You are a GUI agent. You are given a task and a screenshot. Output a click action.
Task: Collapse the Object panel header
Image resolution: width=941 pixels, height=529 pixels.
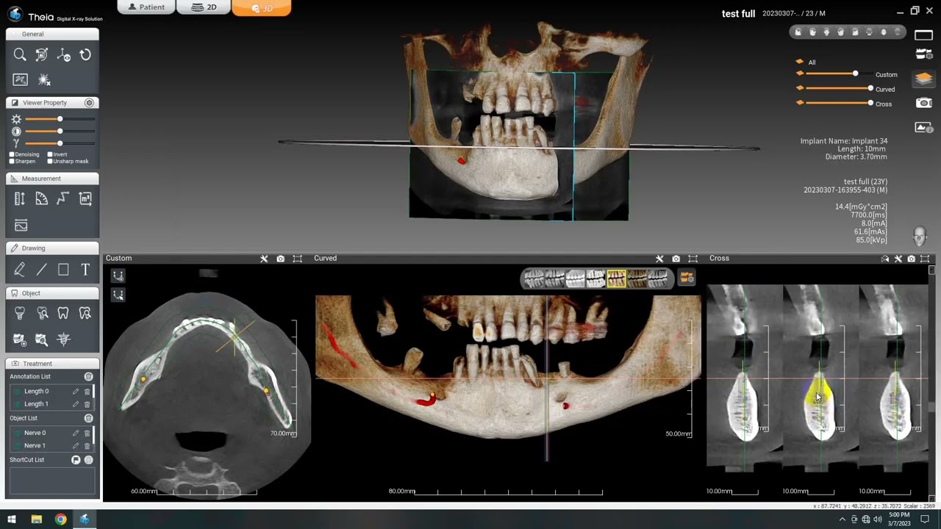tap(52, 293)
